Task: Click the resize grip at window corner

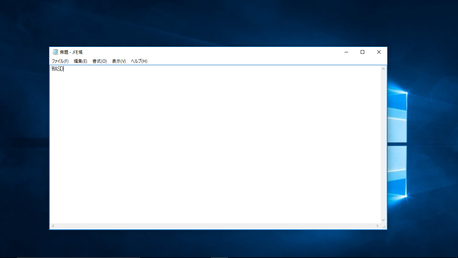Action: [384, 226]
